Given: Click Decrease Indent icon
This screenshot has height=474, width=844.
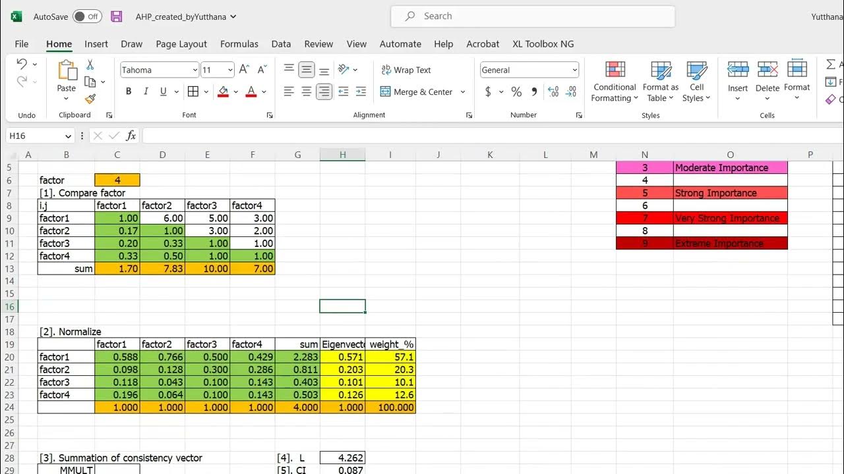Looking at the screenshot, I should 343,92.
